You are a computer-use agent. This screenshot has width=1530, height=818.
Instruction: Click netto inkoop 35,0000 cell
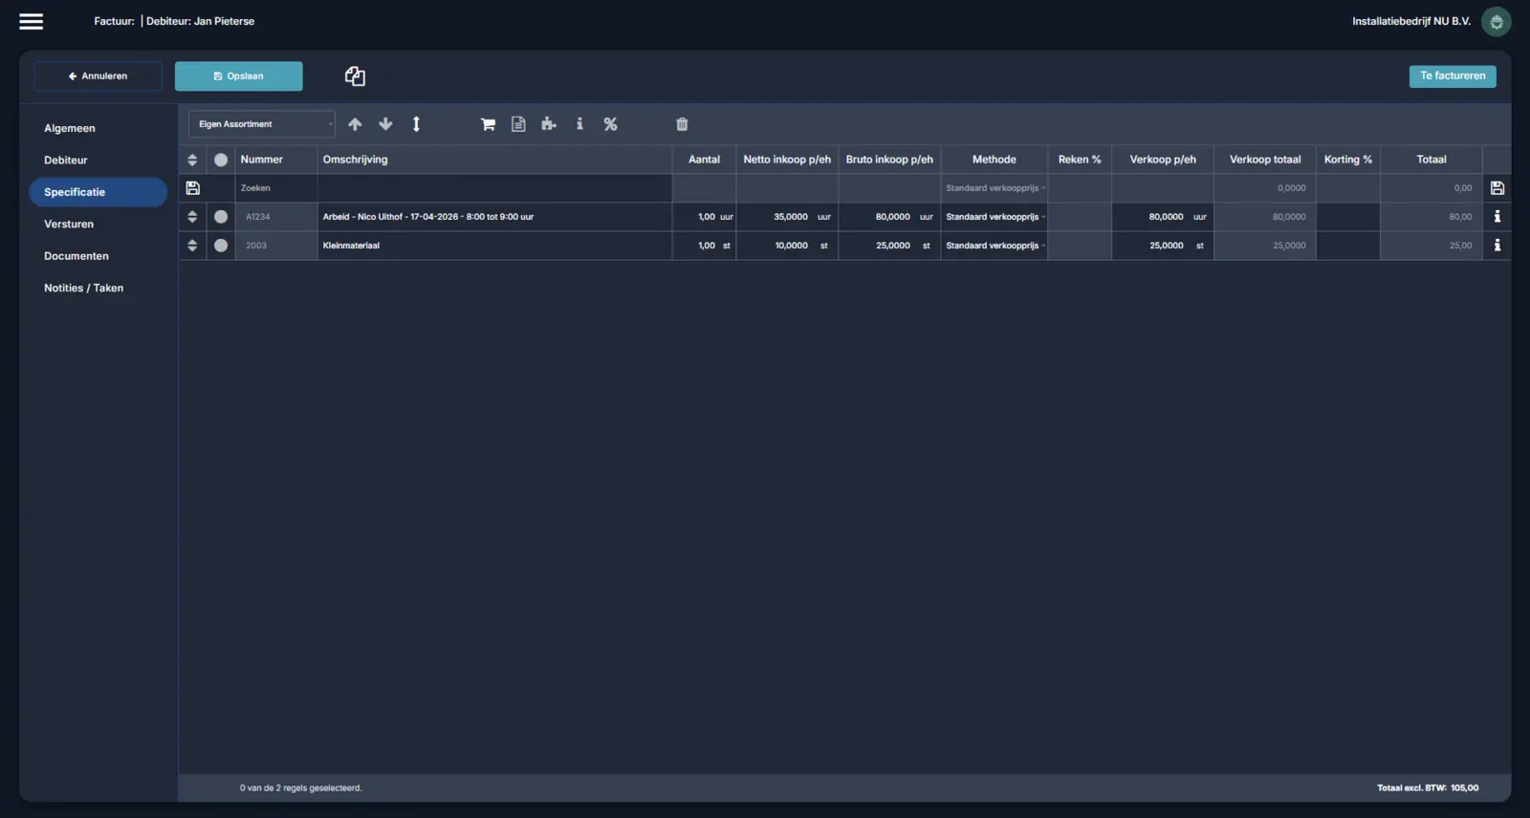tap(787, 217)
